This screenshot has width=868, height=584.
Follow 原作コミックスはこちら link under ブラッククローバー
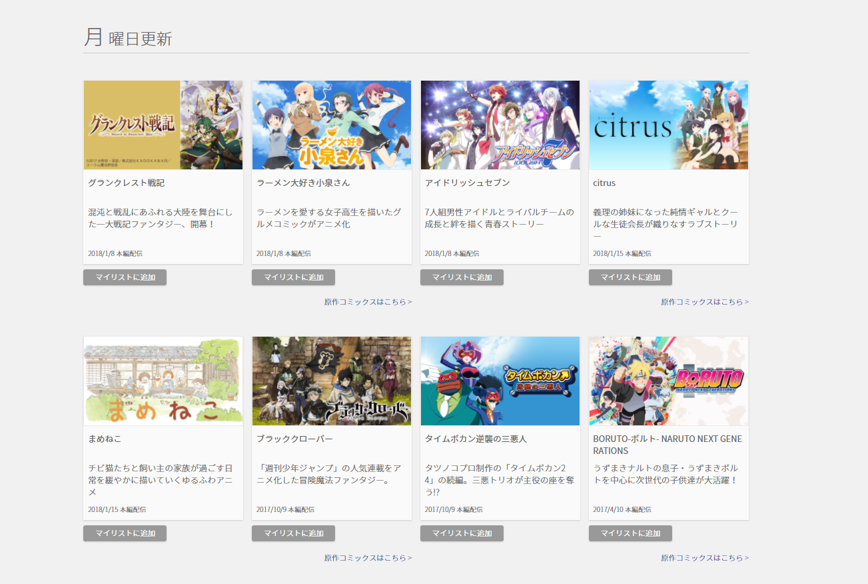click(x=368, y=558)
